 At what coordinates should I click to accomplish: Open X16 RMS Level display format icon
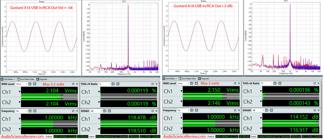click(x=30, y=84)
